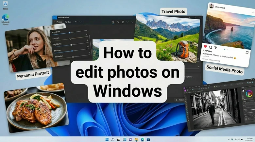The height and width of the screenshot is (142, 255).
Task: Like the Instagram post with the heart
Action: tap(205, 46)
